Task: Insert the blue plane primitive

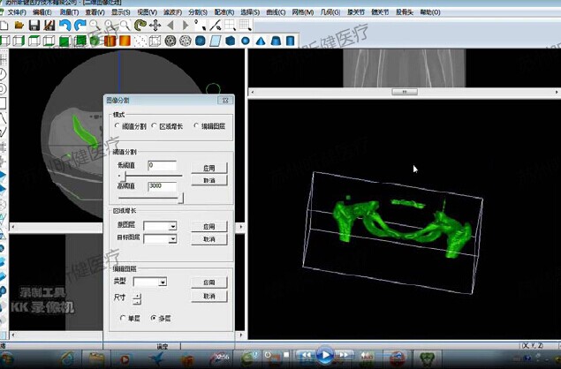Action: pyautogui.click(x=216, y=41)
